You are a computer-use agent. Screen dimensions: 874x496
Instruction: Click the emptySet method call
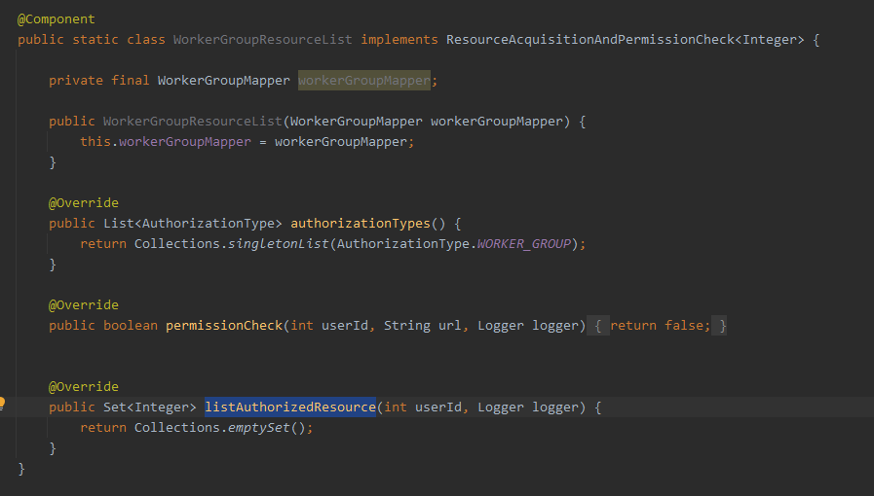tap(258, 428)
